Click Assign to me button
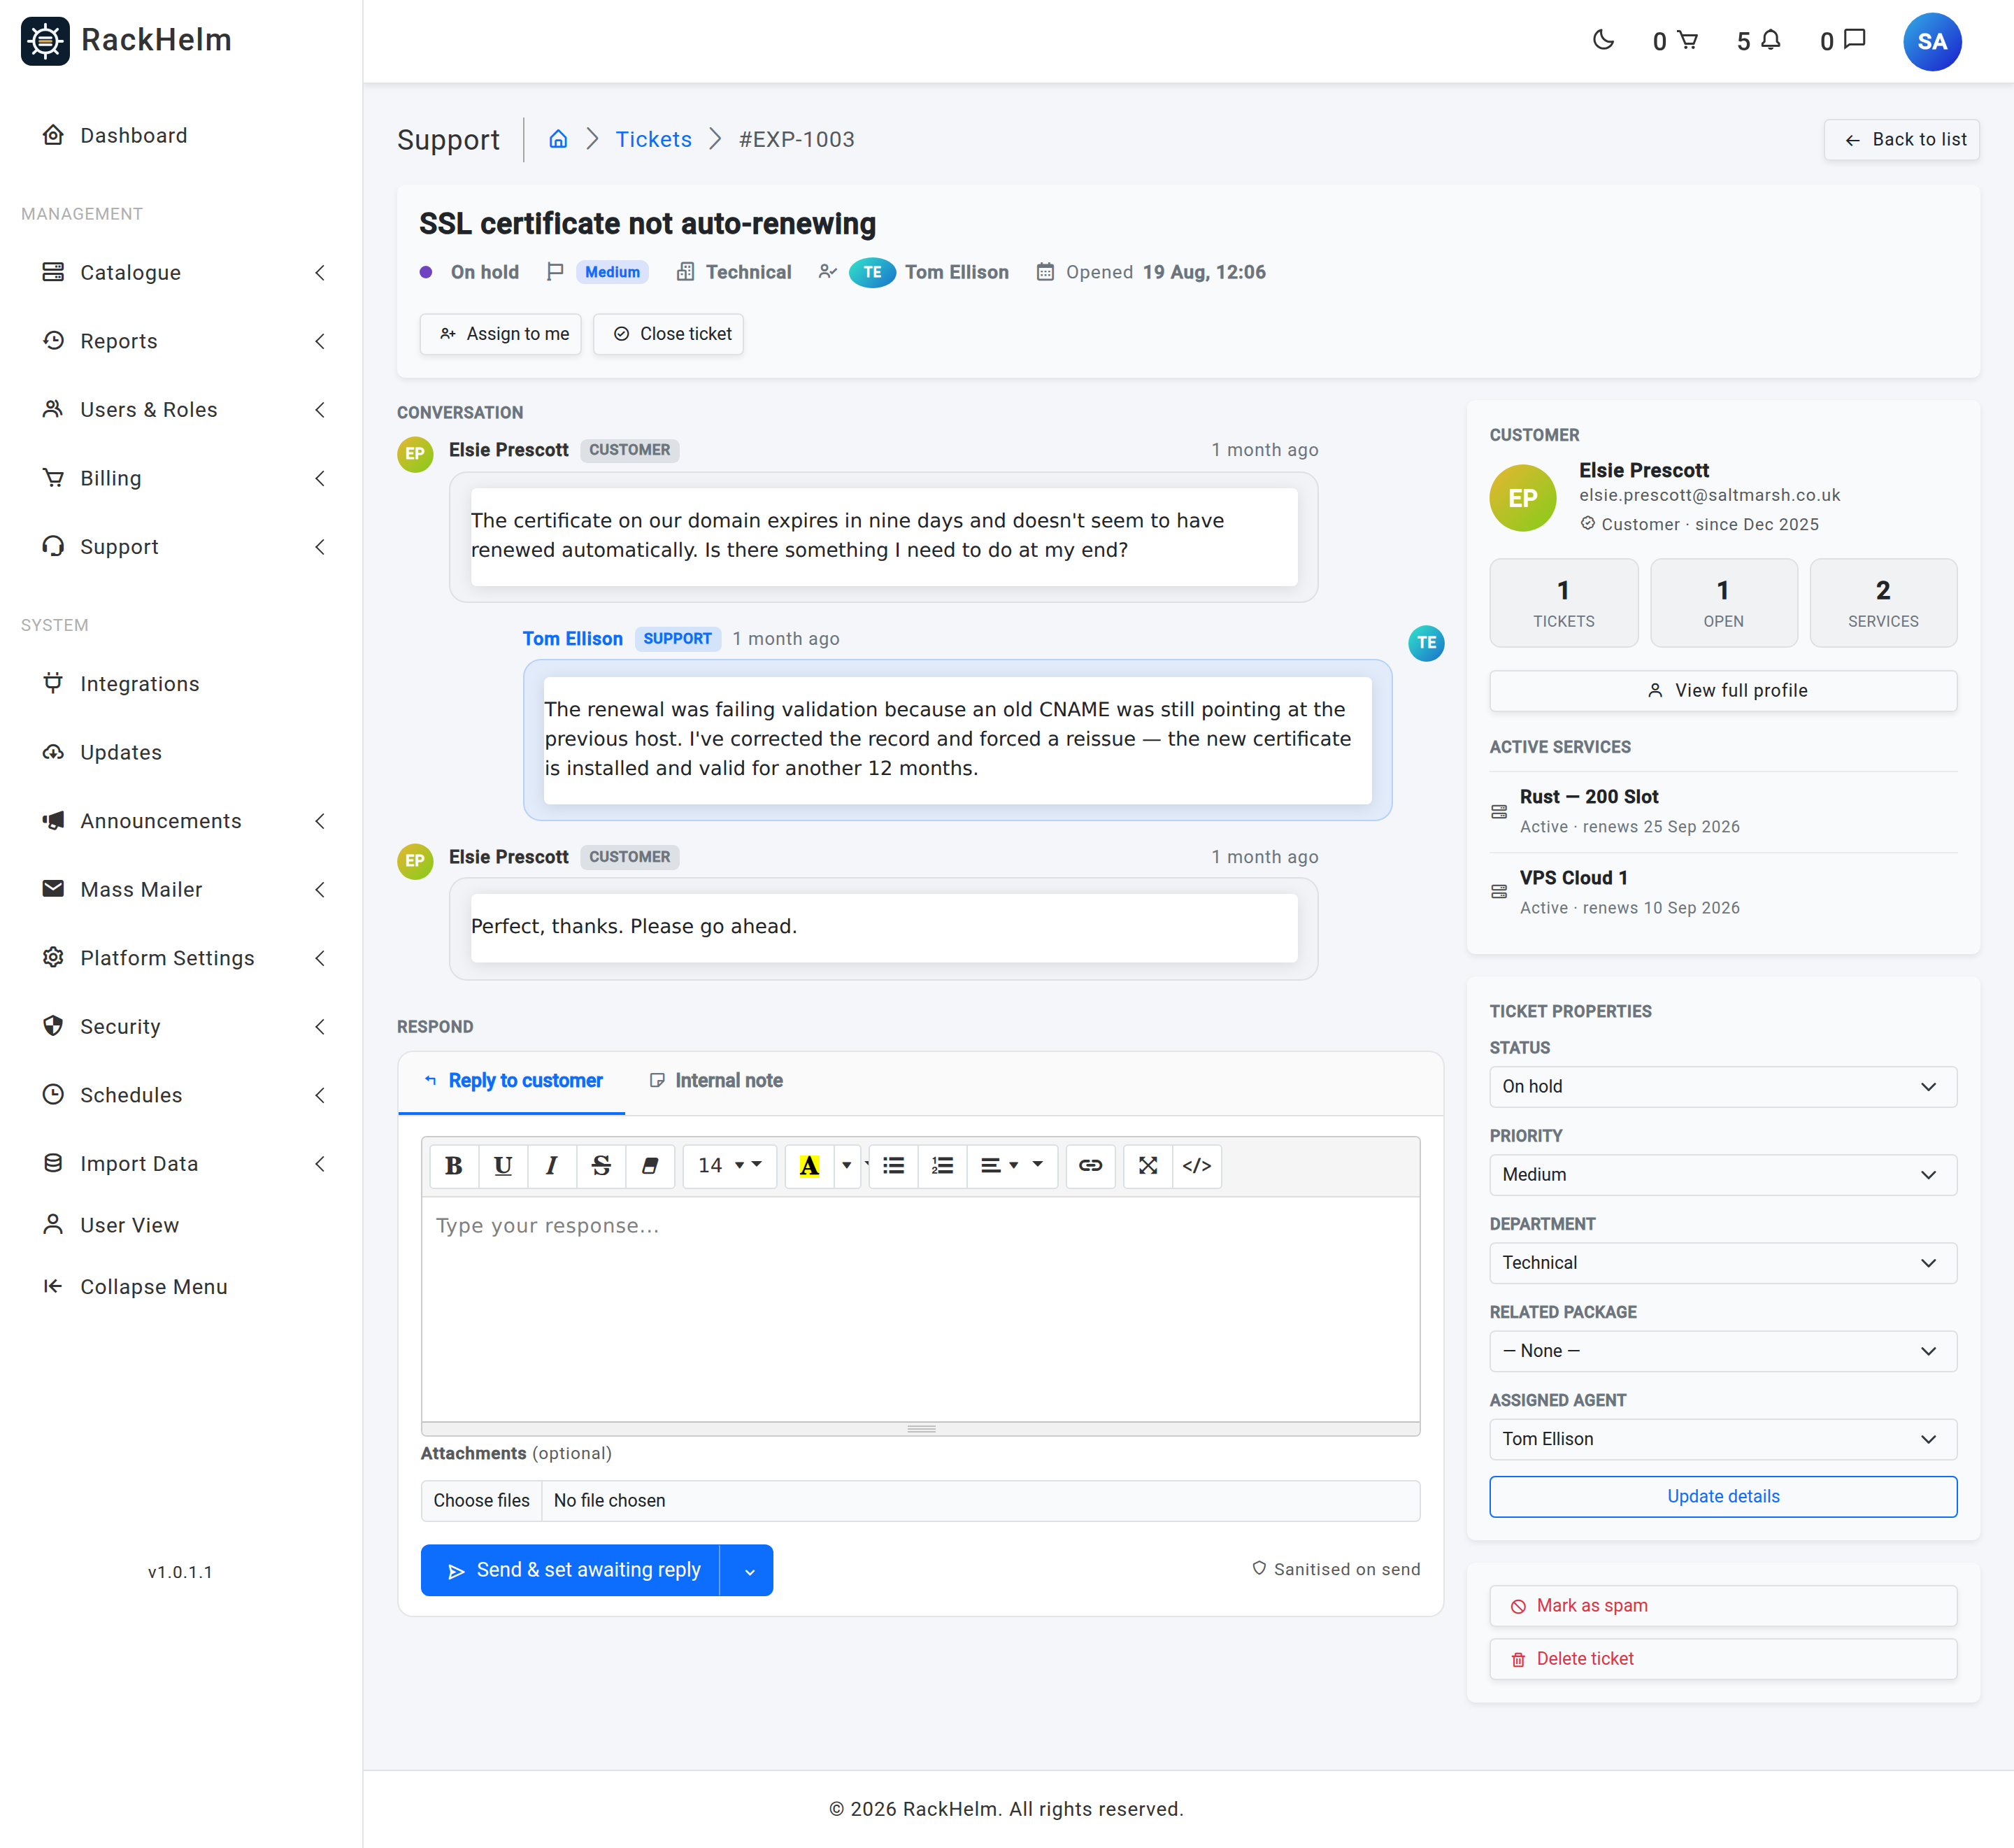The image size is (2014, 1848). [501, 333]
